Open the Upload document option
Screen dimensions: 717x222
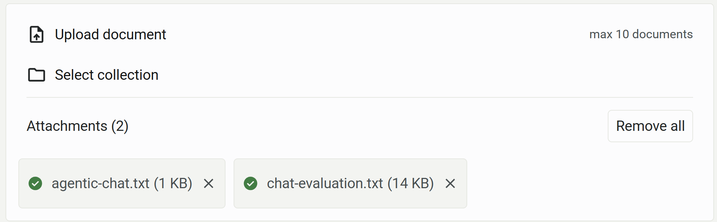tap(110, 35)
